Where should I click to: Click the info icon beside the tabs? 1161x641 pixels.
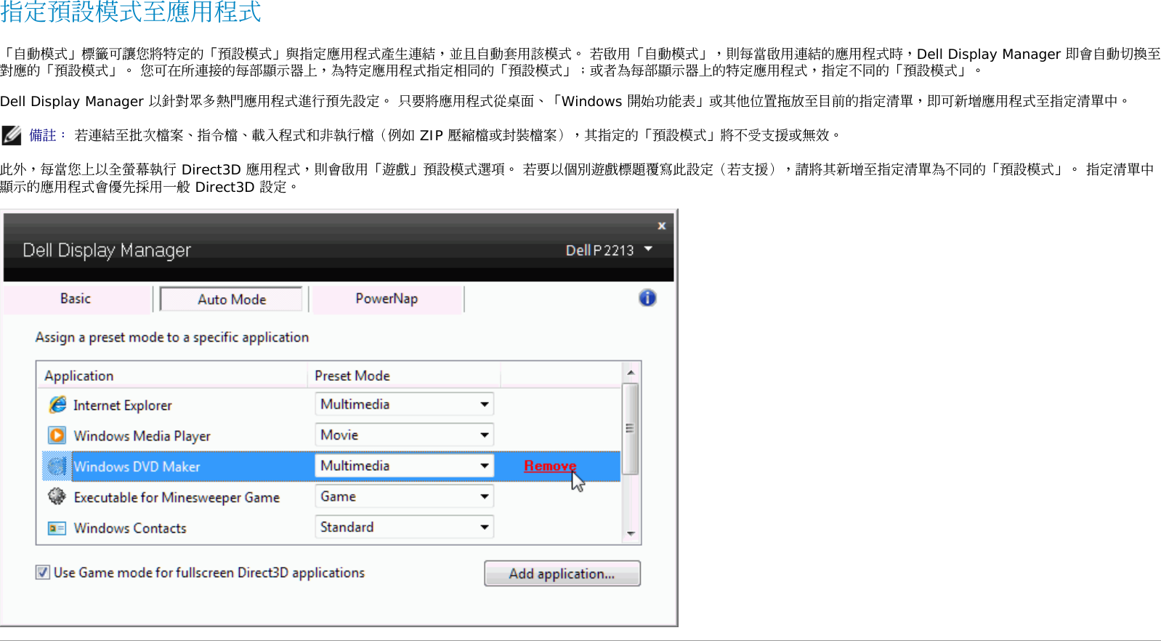click(647, 298)
